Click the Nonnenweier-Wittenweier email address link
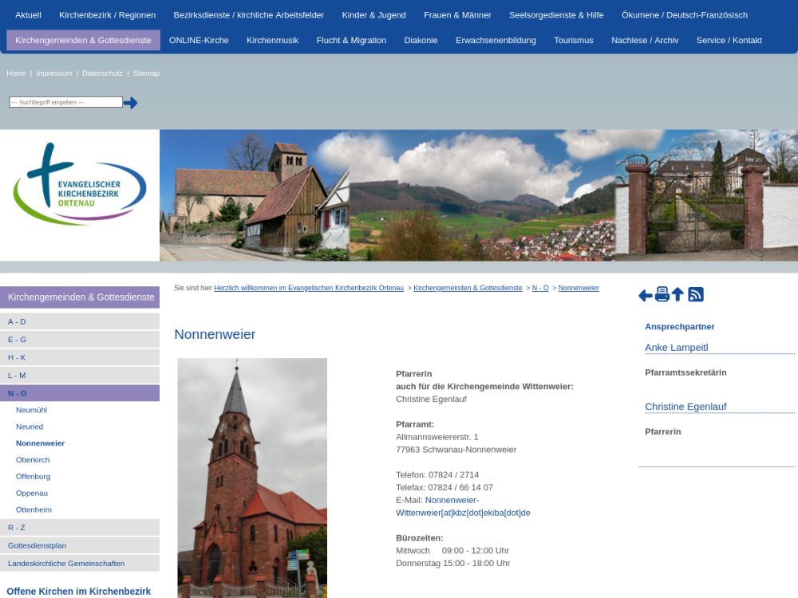The image size is (798, 598). pos(463,506)
